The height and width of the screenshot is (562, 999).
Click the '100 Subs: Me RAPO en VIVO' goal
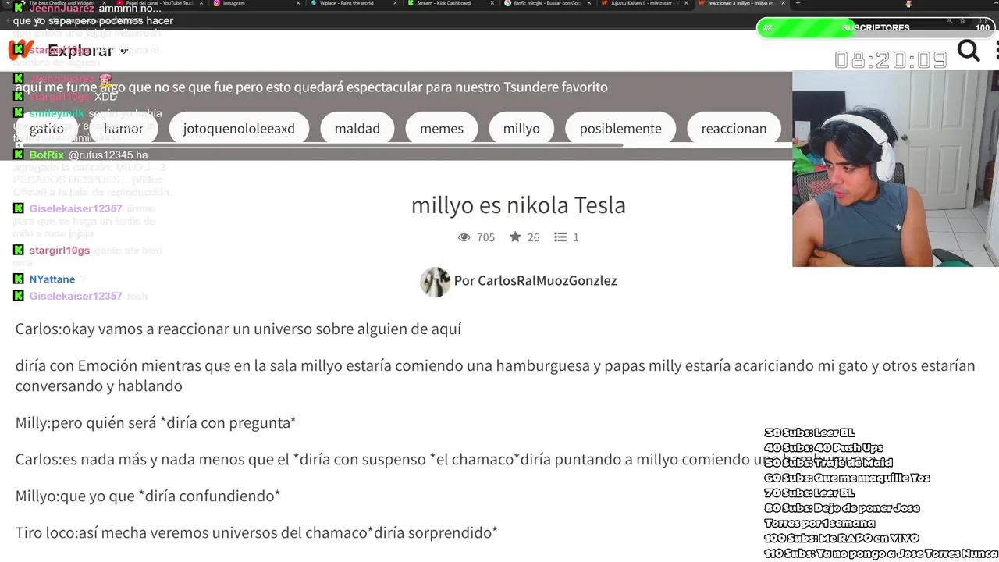coord(841,539)
